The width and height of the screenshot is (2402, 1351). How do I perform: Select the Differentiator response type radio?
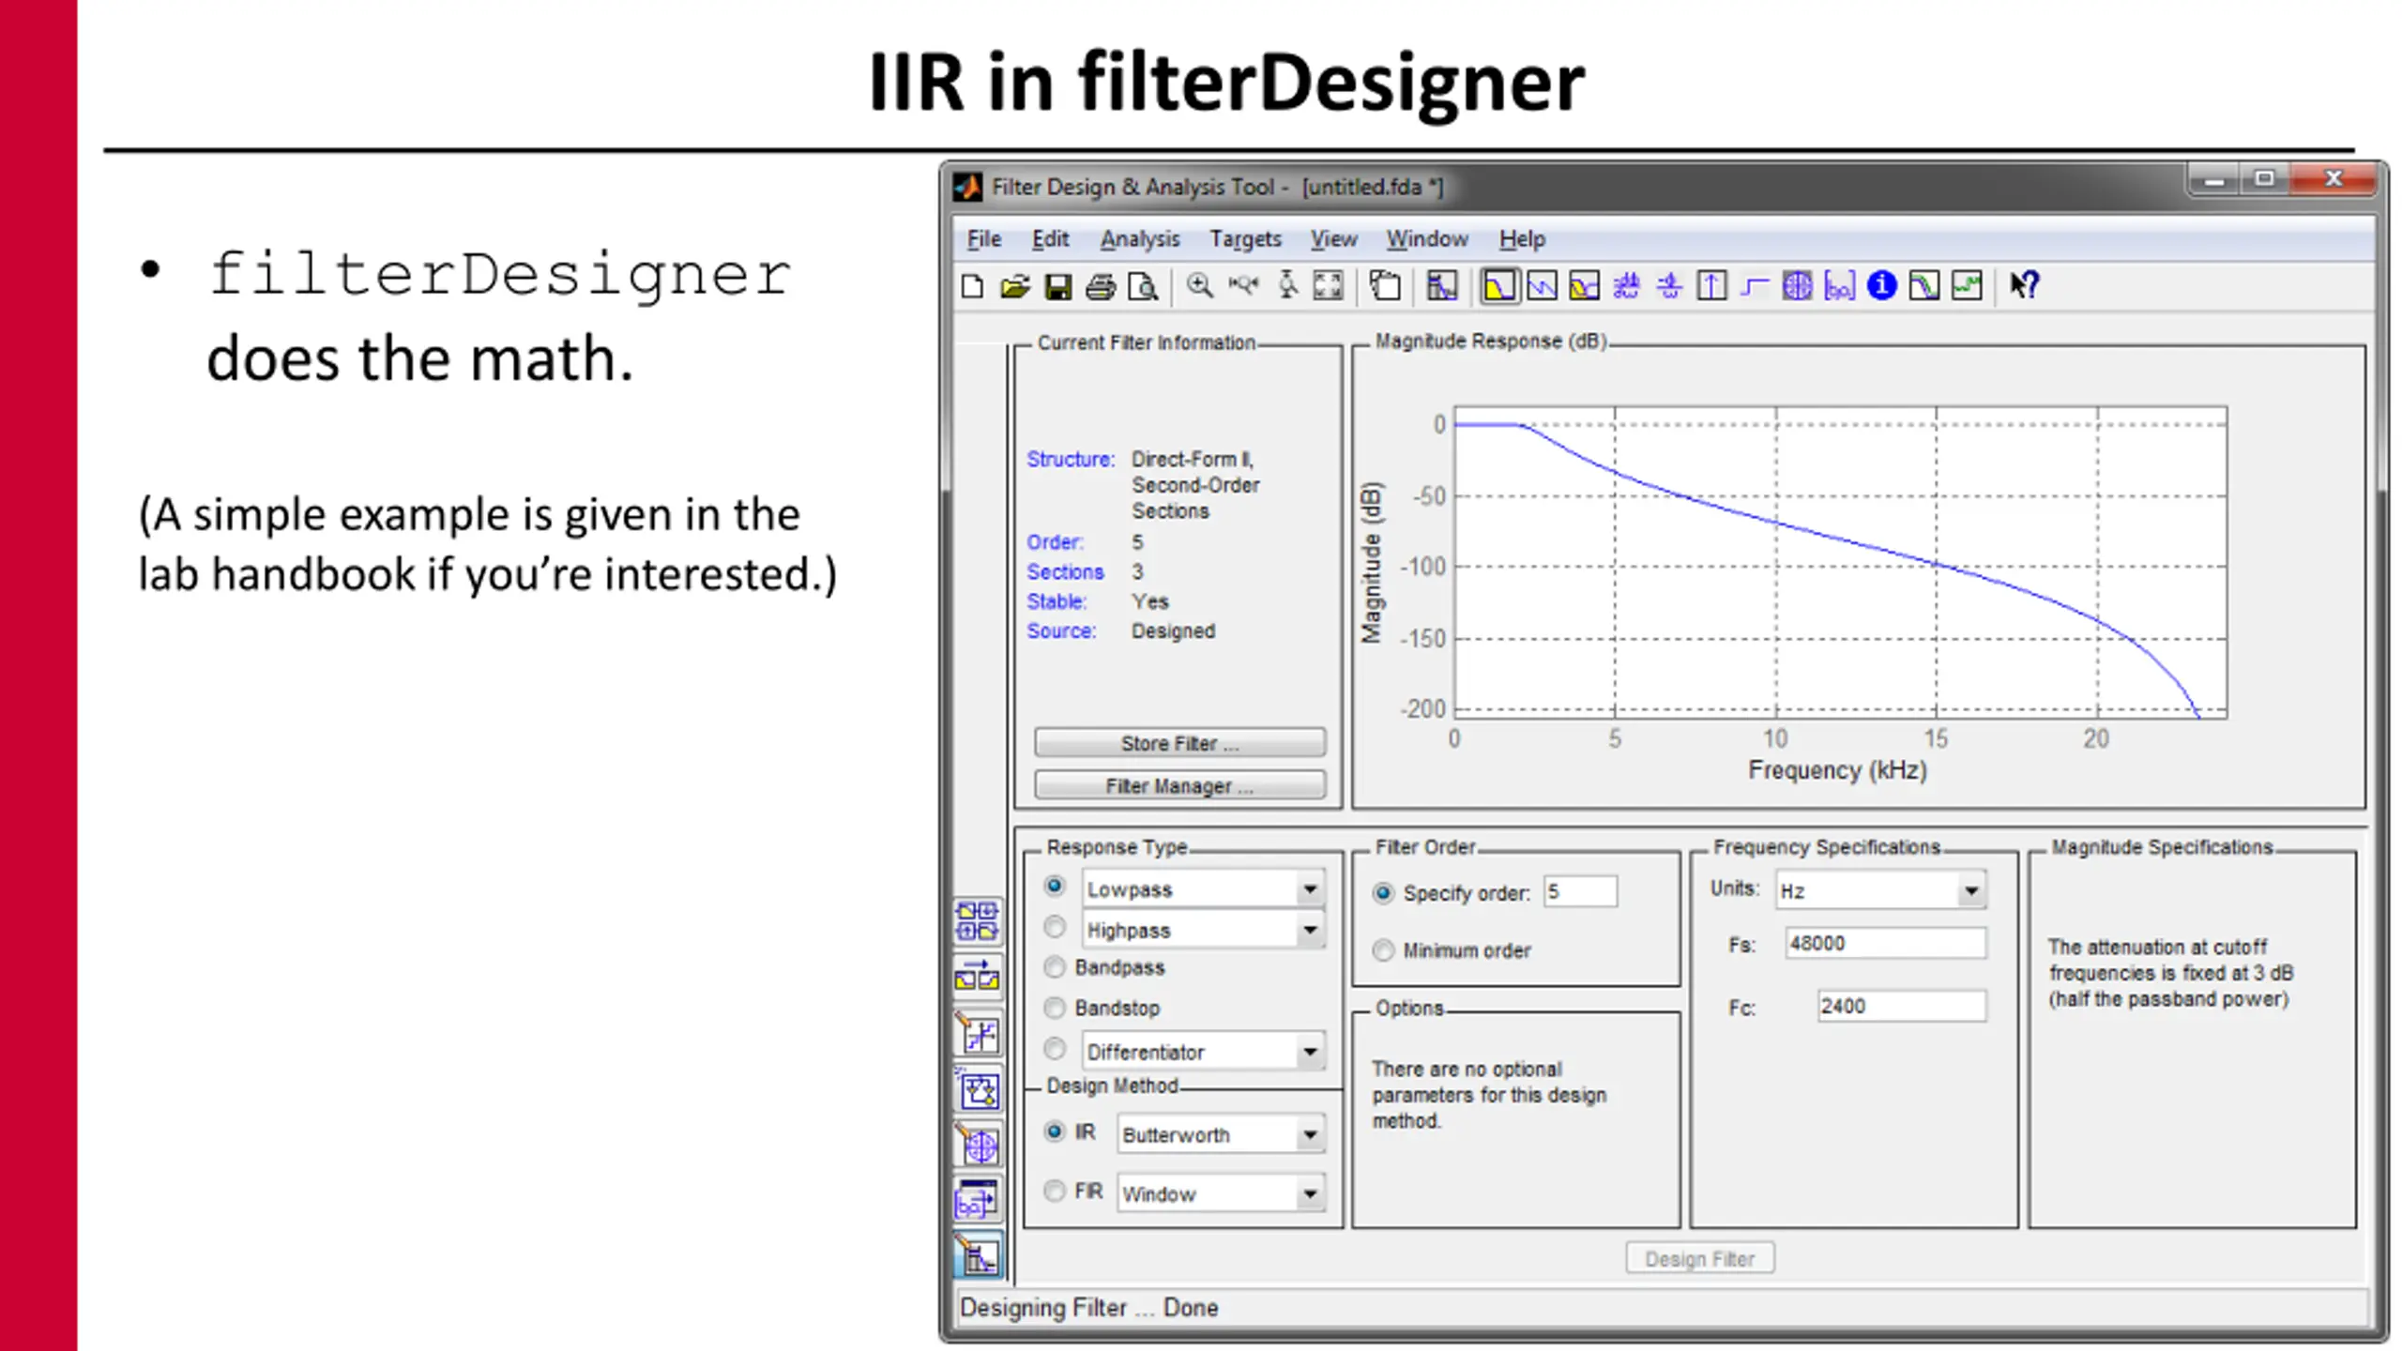tap(1055, 1048)
